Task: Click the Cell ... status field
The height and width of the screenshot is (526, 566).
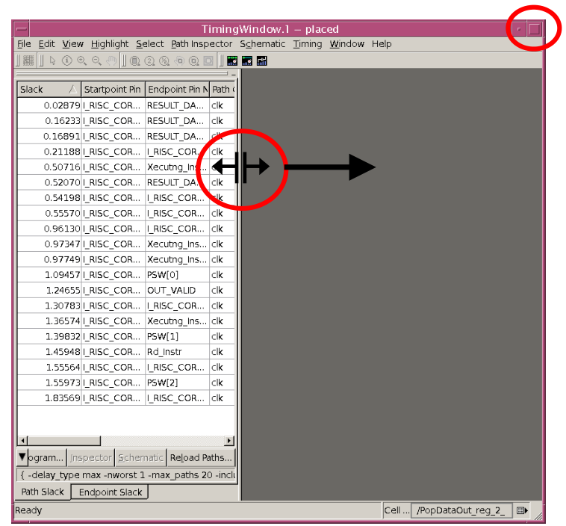Action: coord(396,510)
